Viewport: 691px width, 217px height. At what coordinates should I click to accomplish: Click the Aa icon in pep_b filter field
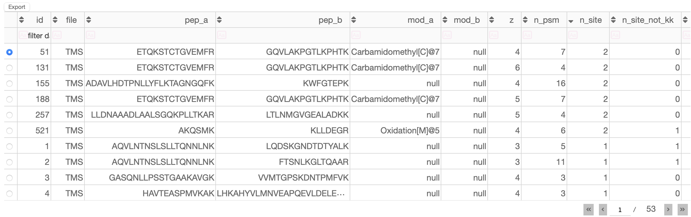click(x=222, y=35)
